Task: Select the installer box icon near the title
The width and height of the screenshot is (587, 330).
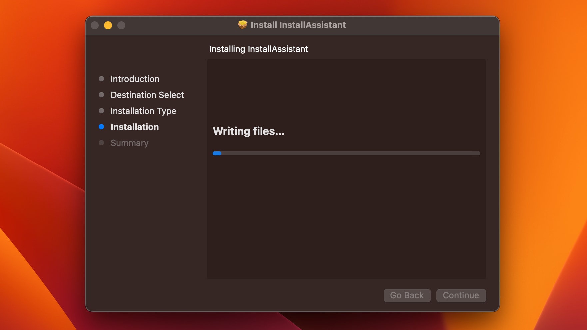Action: point(242,25)
